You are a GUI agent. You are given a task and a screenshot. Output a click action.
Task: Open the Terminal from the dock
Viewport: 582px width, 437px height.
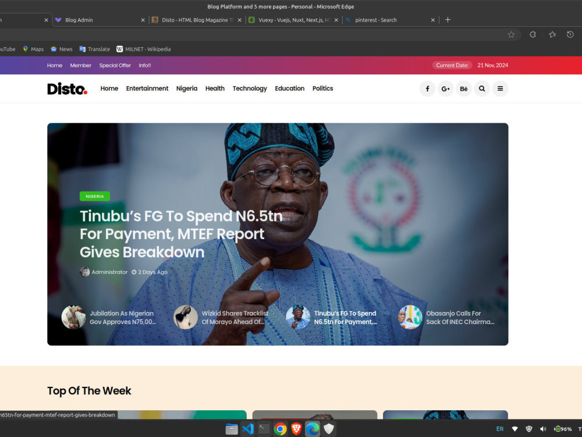click(264, 429)
